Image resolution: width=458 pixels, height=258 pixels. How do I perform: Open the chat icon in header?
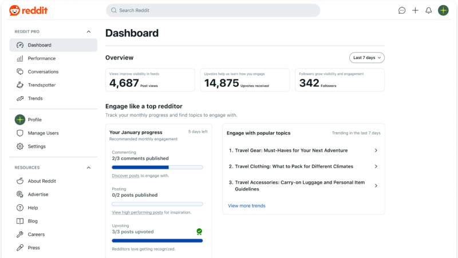click(x=402, y=10)
